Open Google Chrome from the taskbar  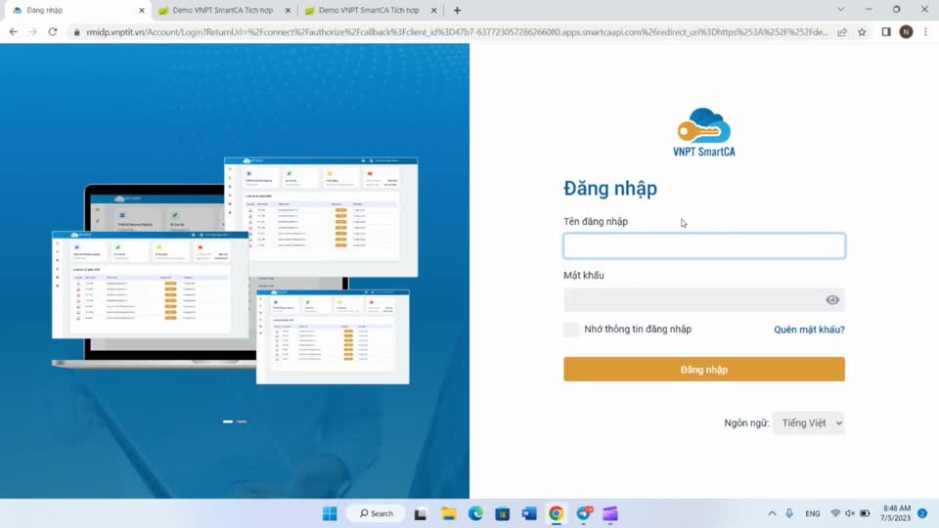557,513
